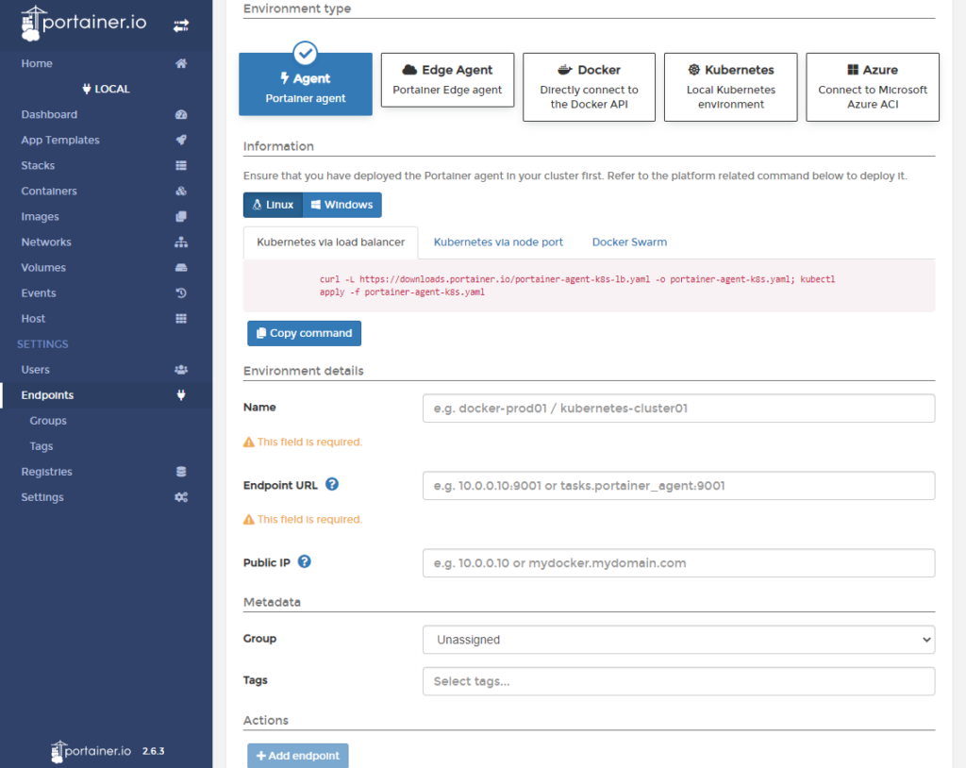The height and width of the screenshot is (768, 966).
Task: Click the Endpoint URL help icon
Action: click(332, 484)
